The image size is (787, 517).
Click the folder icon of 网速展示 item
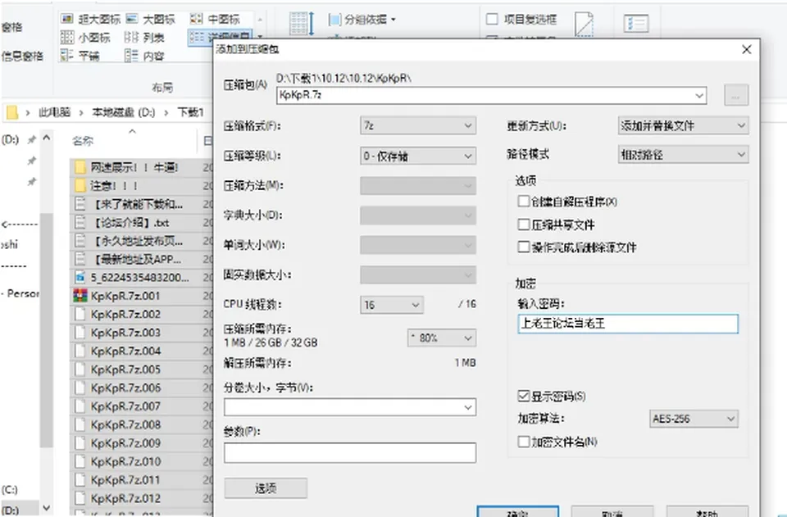[80, 167]
